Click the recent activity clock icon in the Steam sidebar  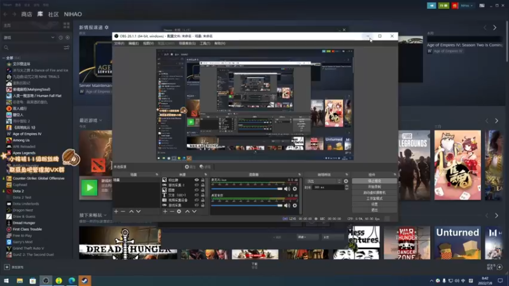pyautogui.click(x=60, y=37)
